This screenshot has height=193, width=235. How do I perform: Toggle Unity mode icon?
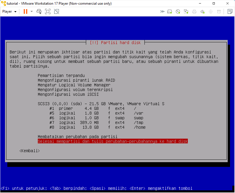(x=57, y=11)
